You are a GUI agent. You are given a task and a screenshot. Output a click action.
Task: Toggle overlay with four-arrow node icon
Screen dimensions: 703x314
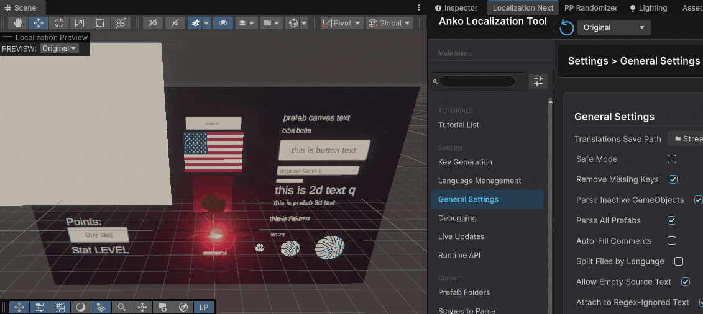(142, 307)
